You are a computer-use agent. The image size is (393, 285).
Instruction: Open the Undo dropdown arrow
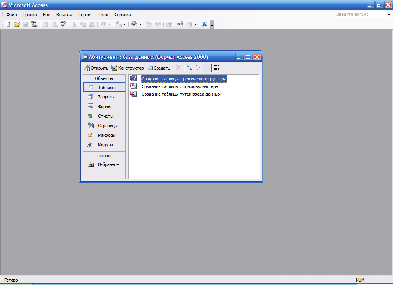(x=109, y=24)
